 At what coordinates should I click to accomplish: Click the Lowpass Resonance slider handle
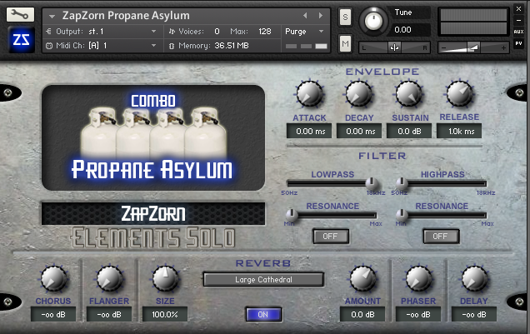[291, 214]
